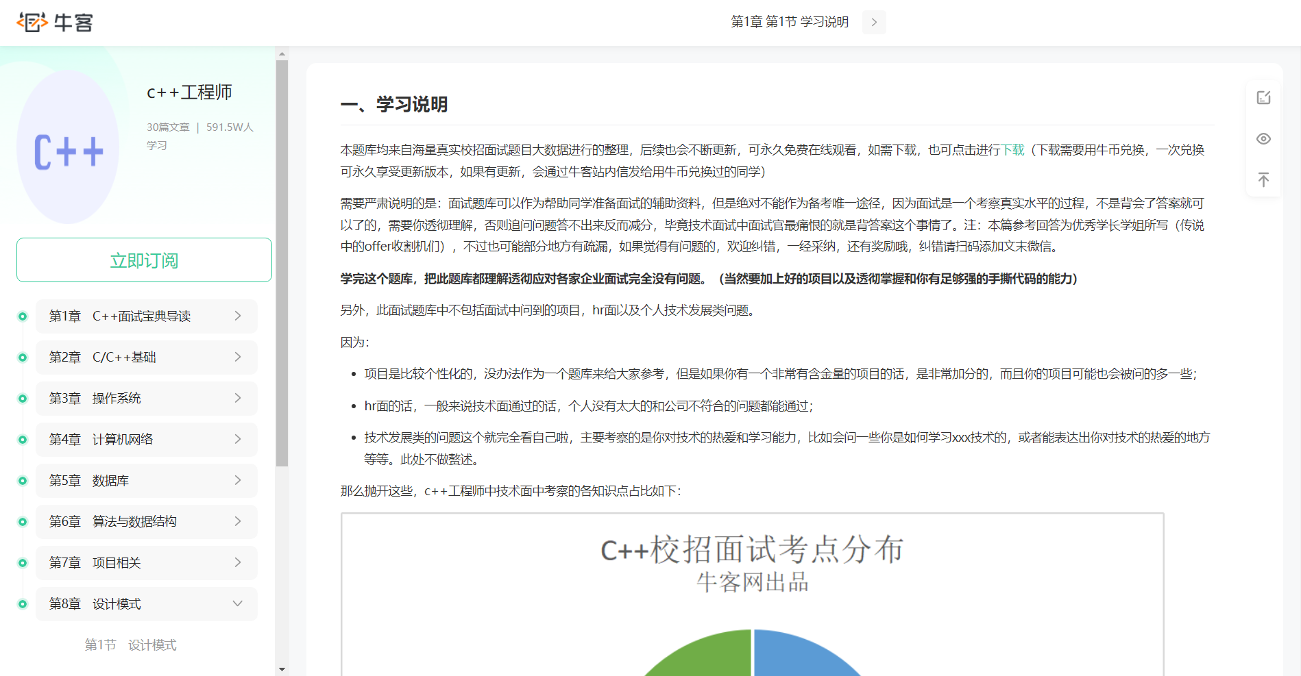Open the 下载 download link
The height and width of the screenshot is (676, 1301).
(x=1014, y=149)
